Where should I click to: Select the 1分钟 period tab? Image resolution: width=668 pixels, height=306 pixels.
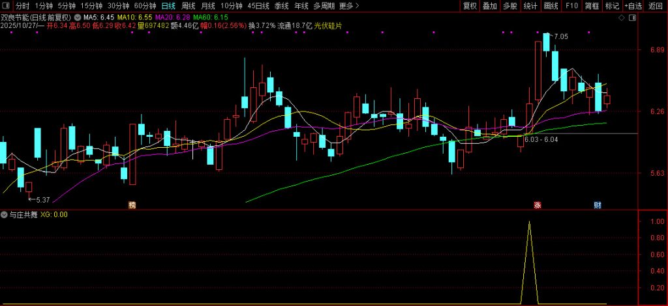point(44,6)
